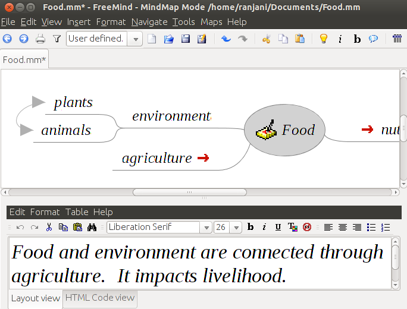Click the save floppy disk icon

tap(186, 39)
